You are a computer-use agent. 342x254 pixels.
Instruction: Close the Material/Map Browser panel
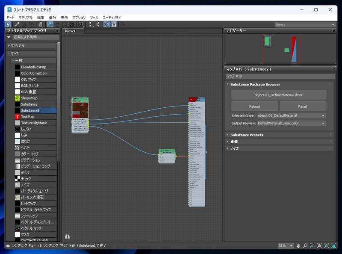57,31
